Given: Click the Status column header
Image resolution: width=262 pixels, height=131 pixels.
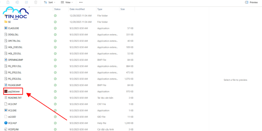Looking at the screenshot, I should click(x=57, y=9).
